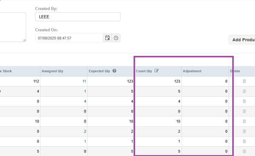Open the Assigned Qty value 4 link

(x=85, y=101)
